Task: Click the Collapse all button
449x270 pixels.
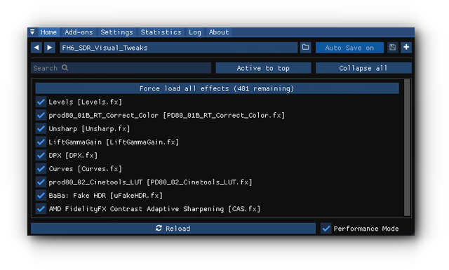Action: tap(363, 68)
